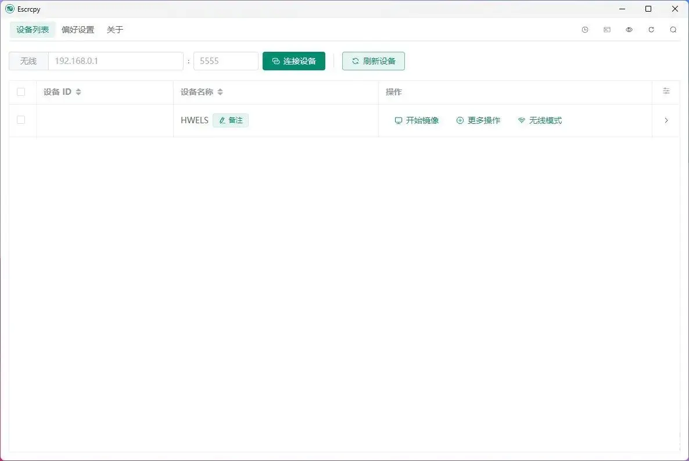This screenshot has height=461, width=689.
Task: Switch to 设备列表 tab
Action: tap(33, 30)
